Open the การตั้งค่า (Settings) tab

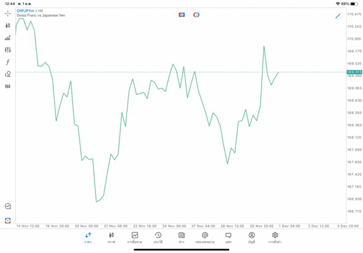coord(275,238)
